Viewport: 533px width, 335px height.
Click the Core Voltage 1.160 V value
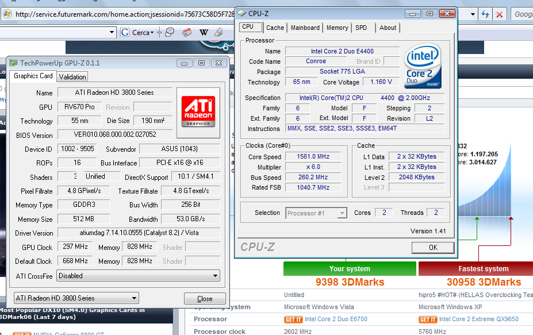pos(381,82)
